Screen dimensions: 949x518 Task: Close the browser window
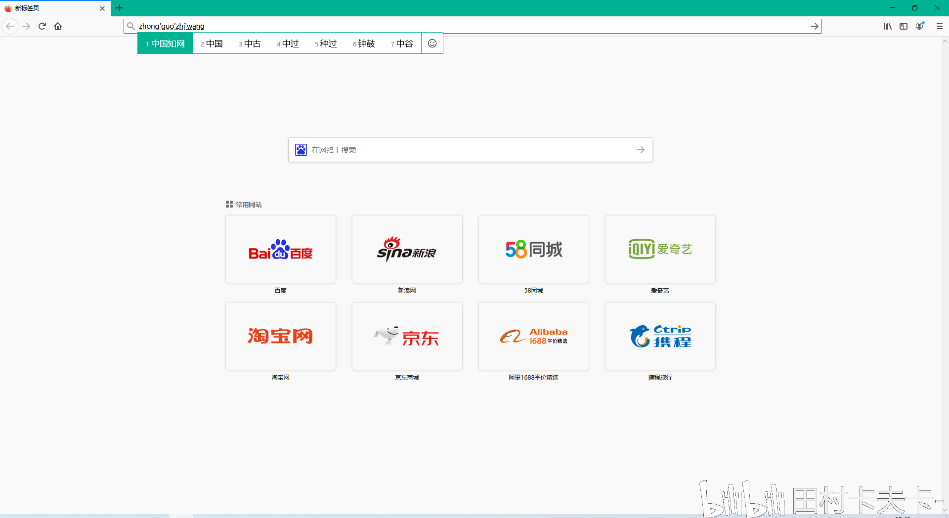[x=938, y=8]
